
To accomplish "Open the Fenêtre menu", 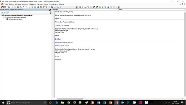I will point(62,4).
